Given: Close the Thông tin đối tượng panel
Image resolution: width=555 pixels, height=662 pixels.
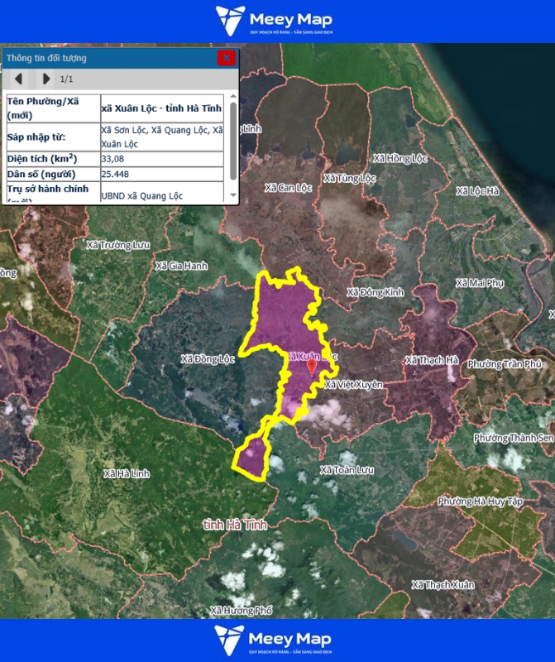Looking at the screenshot, I should pyautogui.click(x=226, y=58).
